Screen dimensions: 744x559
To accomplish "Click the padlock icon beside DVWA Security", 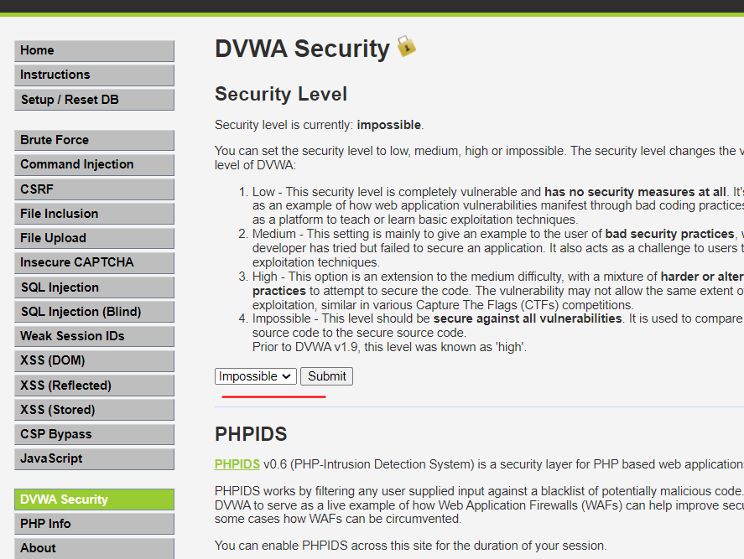I will (406, 46).
